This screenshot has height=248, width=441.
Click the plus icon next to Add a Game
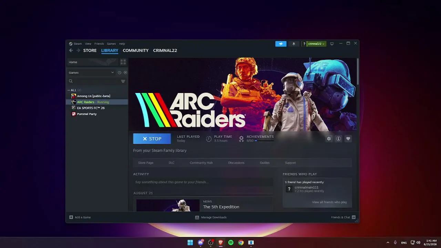(71, 217)
